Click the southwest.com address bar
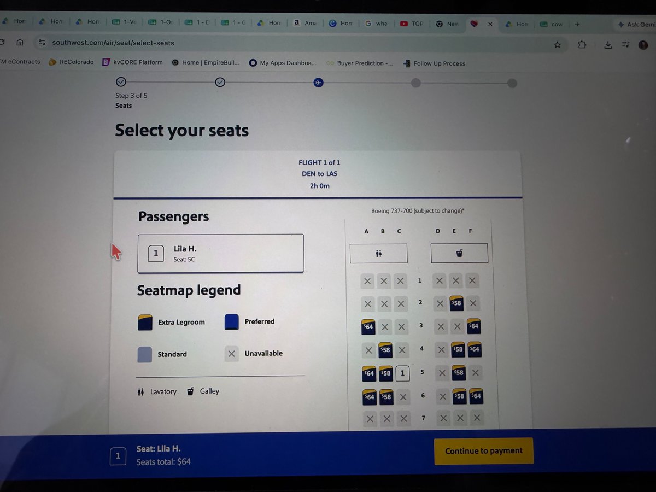This screenshot has width=656, height=492. 113,43
